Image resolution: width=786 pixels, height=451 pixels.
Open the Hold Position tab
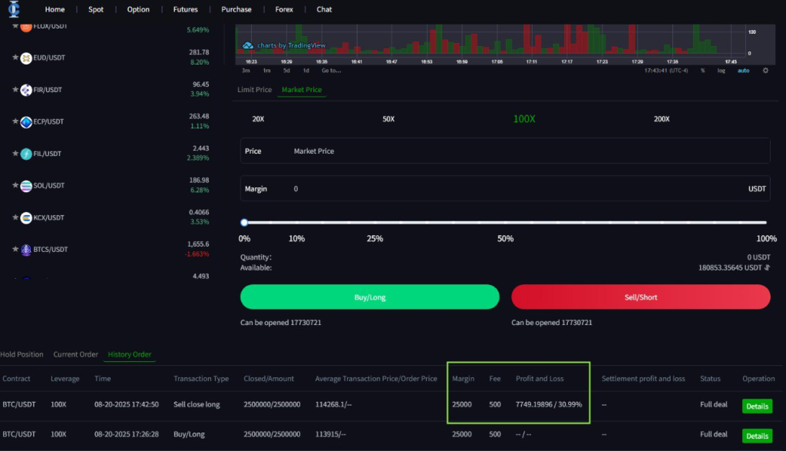pyautogui.click(x=21, y=354)
